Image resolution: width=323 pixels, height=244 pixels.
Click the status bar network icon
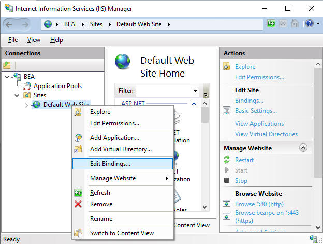pos(313,239)
